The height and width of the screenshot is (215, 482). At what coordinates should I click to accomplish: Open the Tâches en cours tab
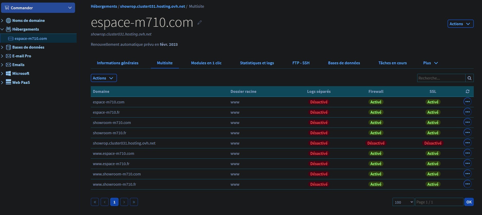393,63
